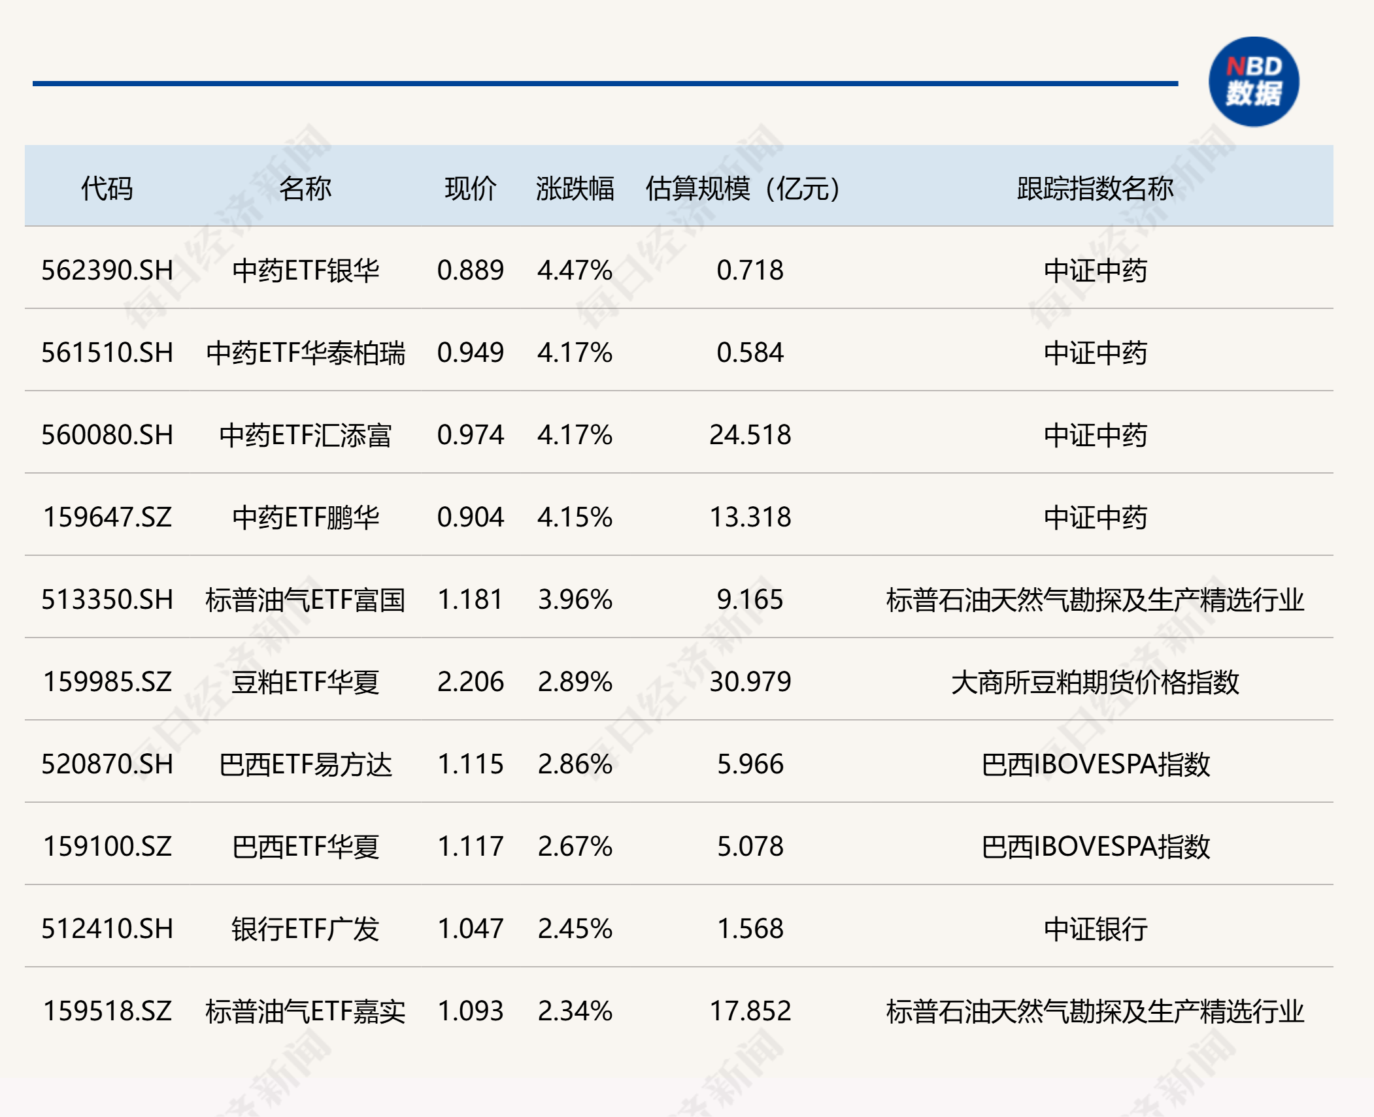Select the name 银行ETF广发

pos(305,929)
